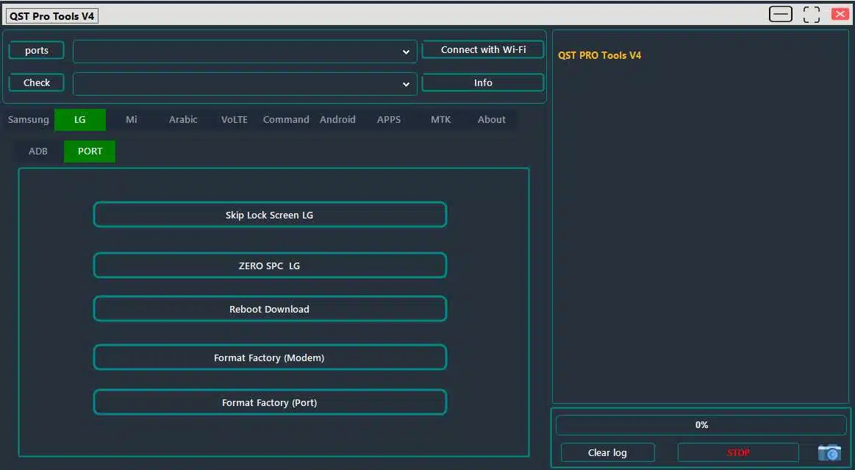Viewport: 855px width, 470px height.
Task: Open the APPS tab
Action: pos(389,119)
